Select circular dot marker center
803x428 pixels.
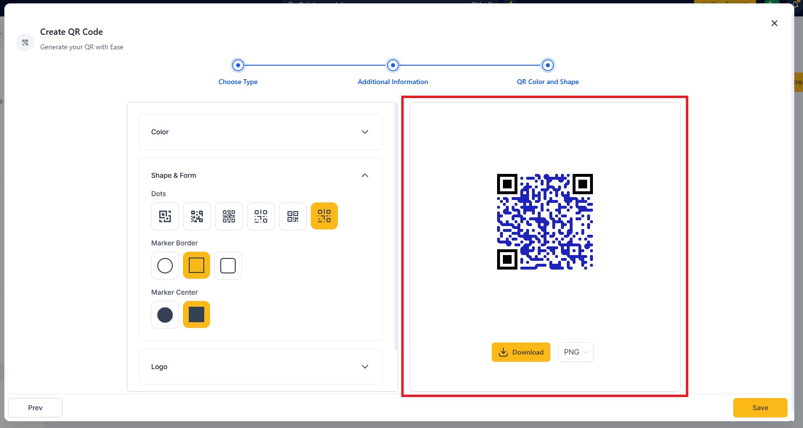click(165, 315)
